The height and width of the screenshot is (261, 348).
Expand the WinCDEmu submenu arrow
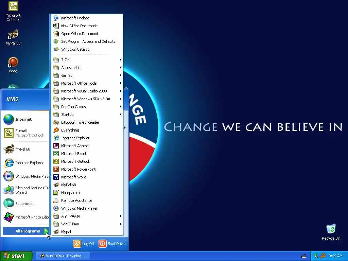(121, 224)
